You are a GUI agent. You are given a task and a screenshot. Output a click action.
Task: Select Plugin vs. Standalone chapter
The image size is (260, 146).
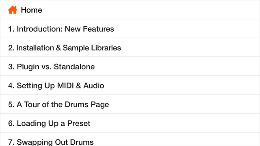click(x=130, y=67)
